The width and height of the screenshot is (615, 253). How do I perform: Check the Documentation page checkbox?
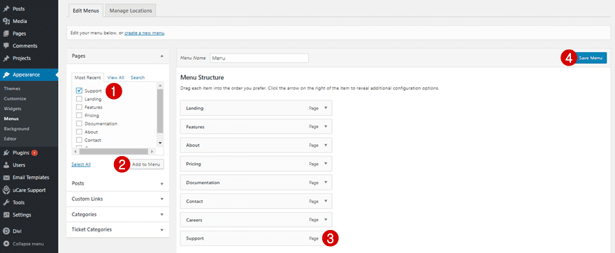[79, 123]
